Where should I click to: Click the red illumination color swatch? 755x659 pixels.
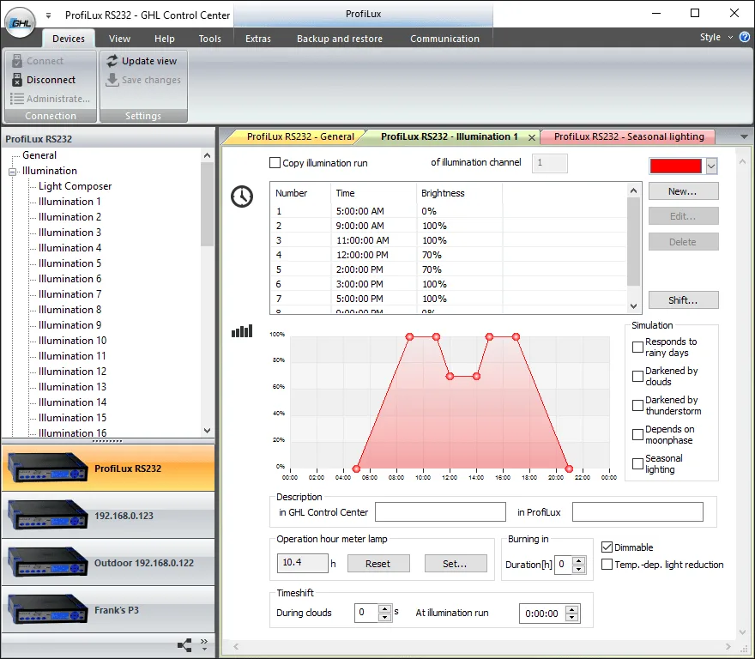pyautogui.click(x=675, y=166)
